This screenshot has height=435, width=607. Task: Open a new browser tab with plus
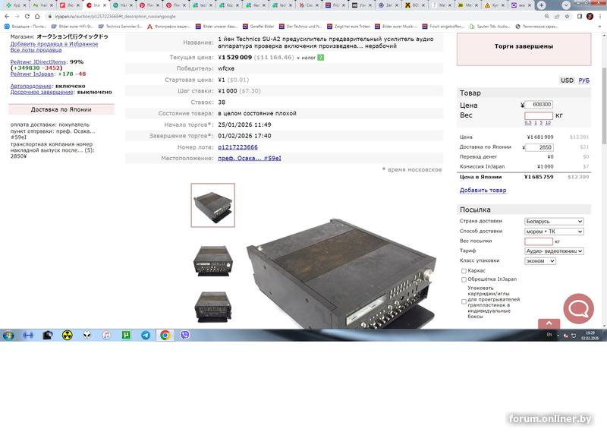[541, 5]
